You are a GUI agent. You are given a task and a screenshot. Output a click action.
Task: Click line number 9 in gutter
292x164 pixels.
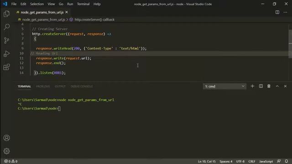point(22,48)
